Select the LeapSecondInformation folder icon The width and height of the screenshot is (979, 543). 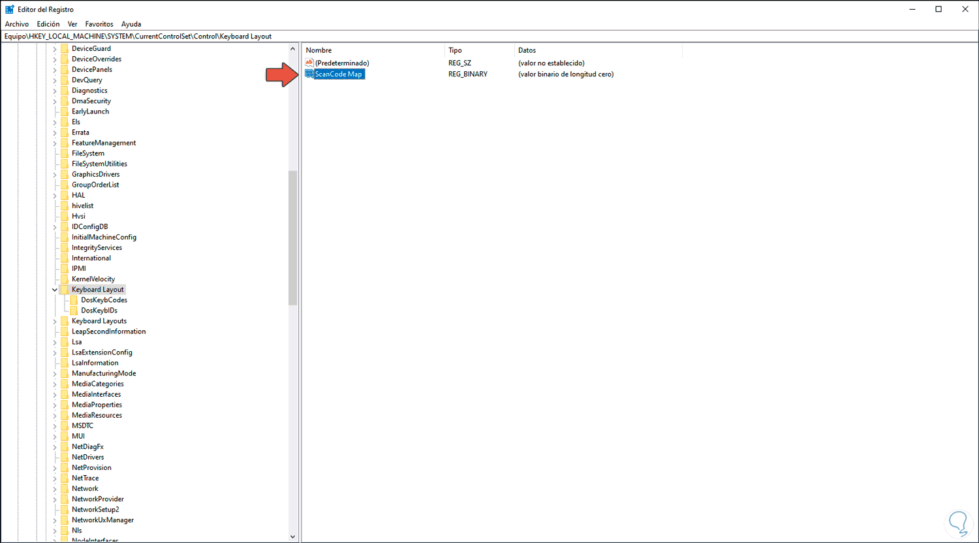[65, 331]
